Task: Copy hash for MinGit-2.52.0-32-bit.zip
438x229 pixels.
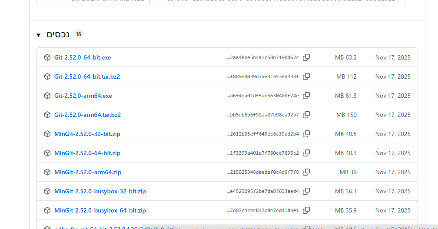Action: tap(306, 134)
